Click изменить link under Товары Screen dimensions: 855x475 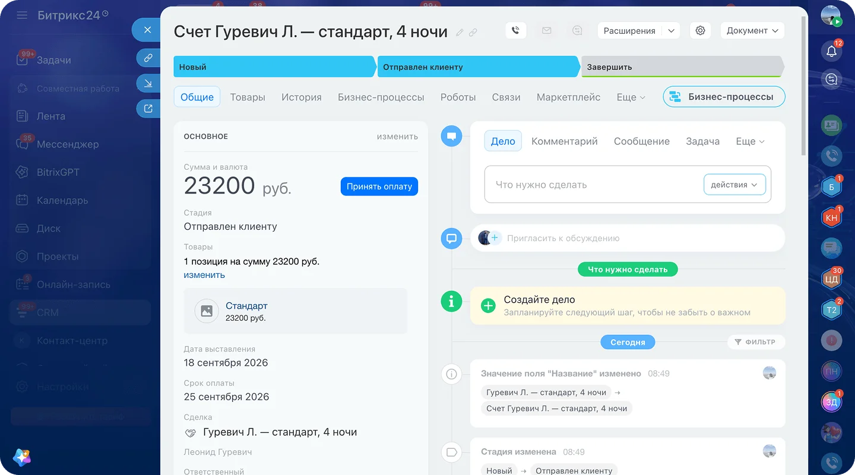tap(204, 275)
